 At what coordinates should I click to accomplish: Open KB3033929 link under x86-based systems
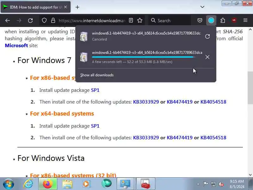tap(146, 102)
